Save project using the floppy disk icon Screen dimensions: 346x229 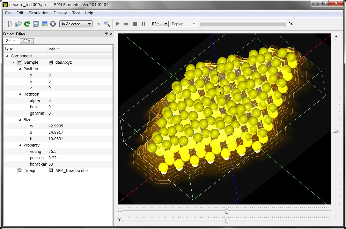pos(36,24)
